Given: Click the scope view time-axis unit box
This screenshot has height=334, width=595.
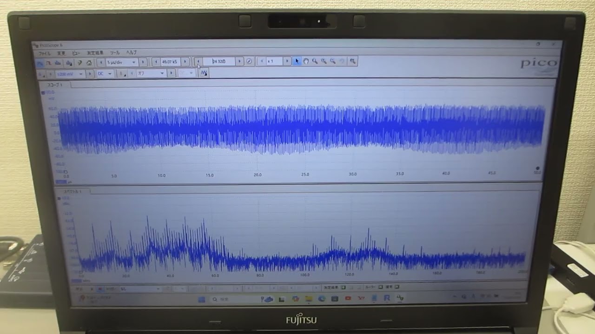Looking at the screenshot, I should coord(60,182).
